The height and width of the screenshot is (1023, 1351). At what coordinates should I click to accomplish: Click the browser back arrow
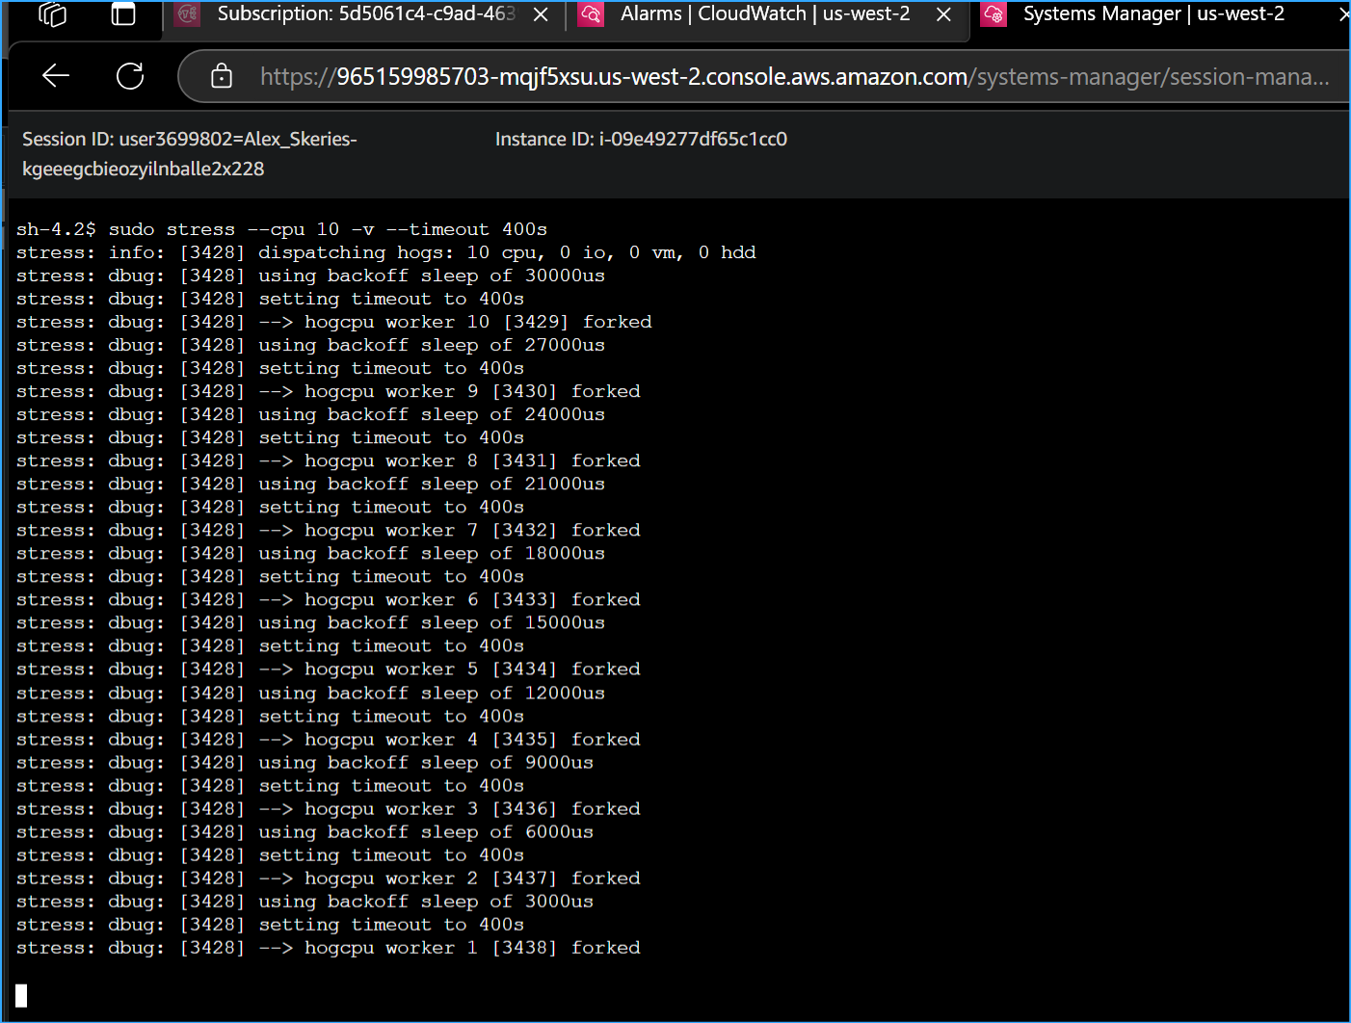[55, 75]
